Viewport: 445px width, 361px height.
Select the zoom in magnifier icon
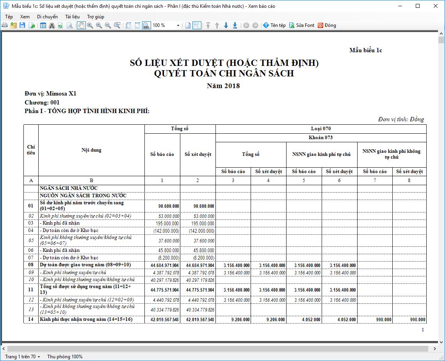(x=99, y=25)
